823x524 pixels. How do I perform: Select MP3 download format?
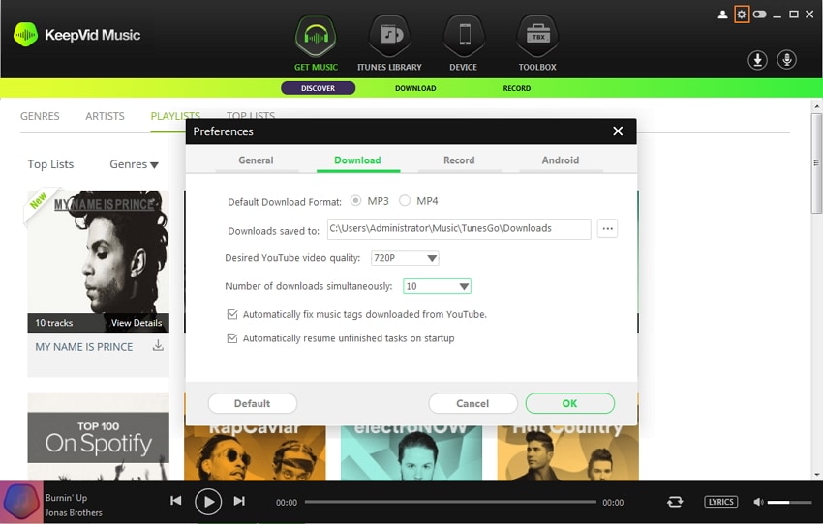pyautogui.click(x=356, y=201)
